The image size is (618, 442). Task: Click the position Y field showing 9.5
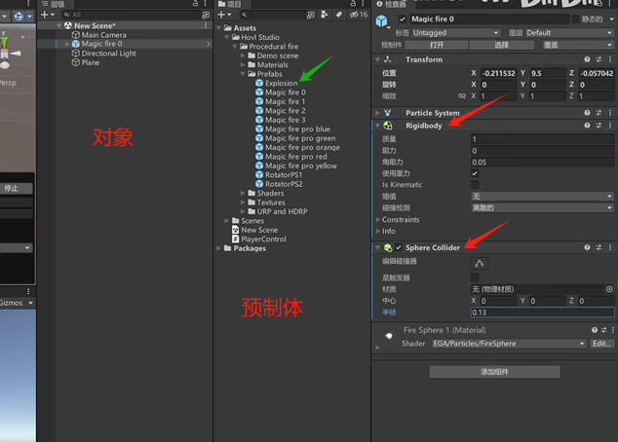548,73
